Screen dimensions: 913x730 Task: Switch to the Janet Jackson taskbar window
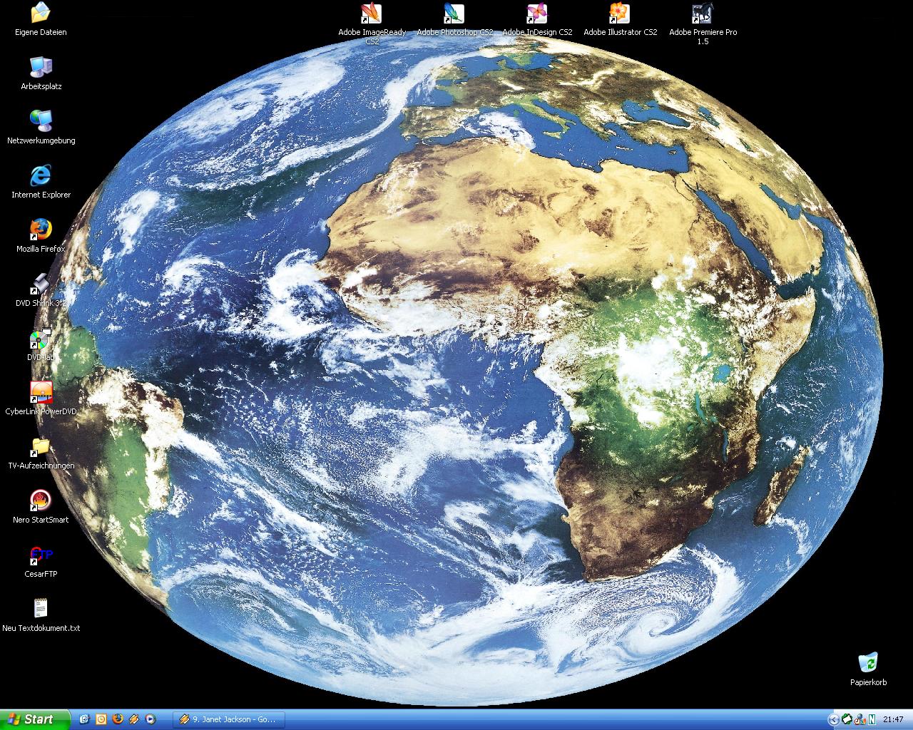228,719
